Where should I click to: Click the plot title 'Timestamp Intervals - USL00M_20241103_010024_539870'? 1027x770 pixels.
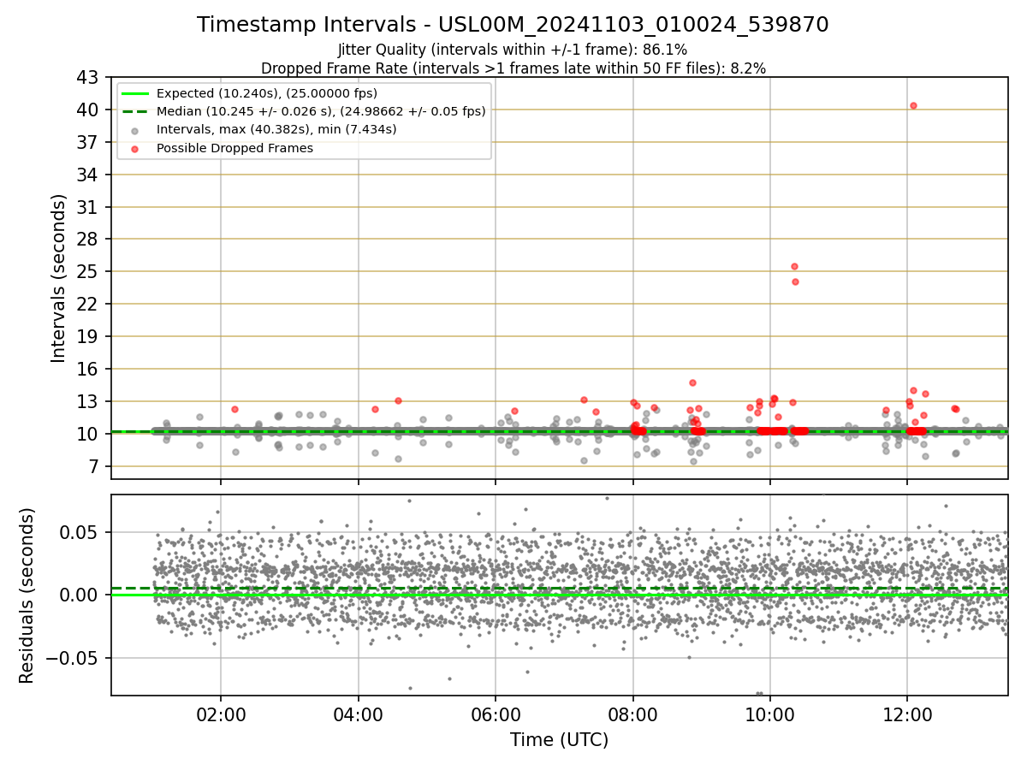[513, 25]
